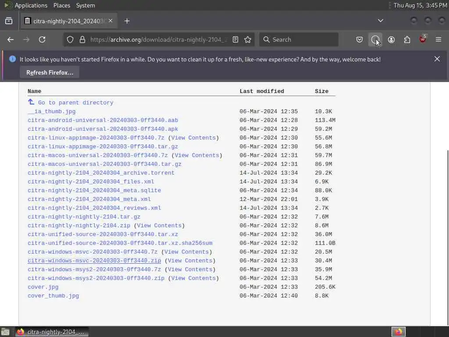449x337 pixels.
Task: Download citra-macos-universal .tar.gz file
Action: 104,164
